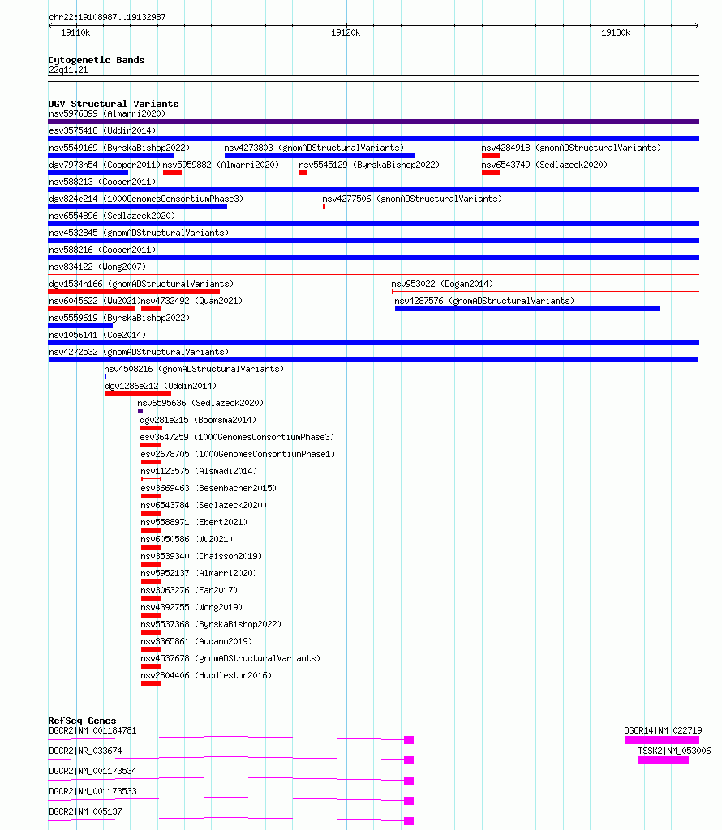The width and height of the screenshot is (722, 830).
Task: Select nsv5588971 (Ebert2021) label
Action: tap(194, 522)
